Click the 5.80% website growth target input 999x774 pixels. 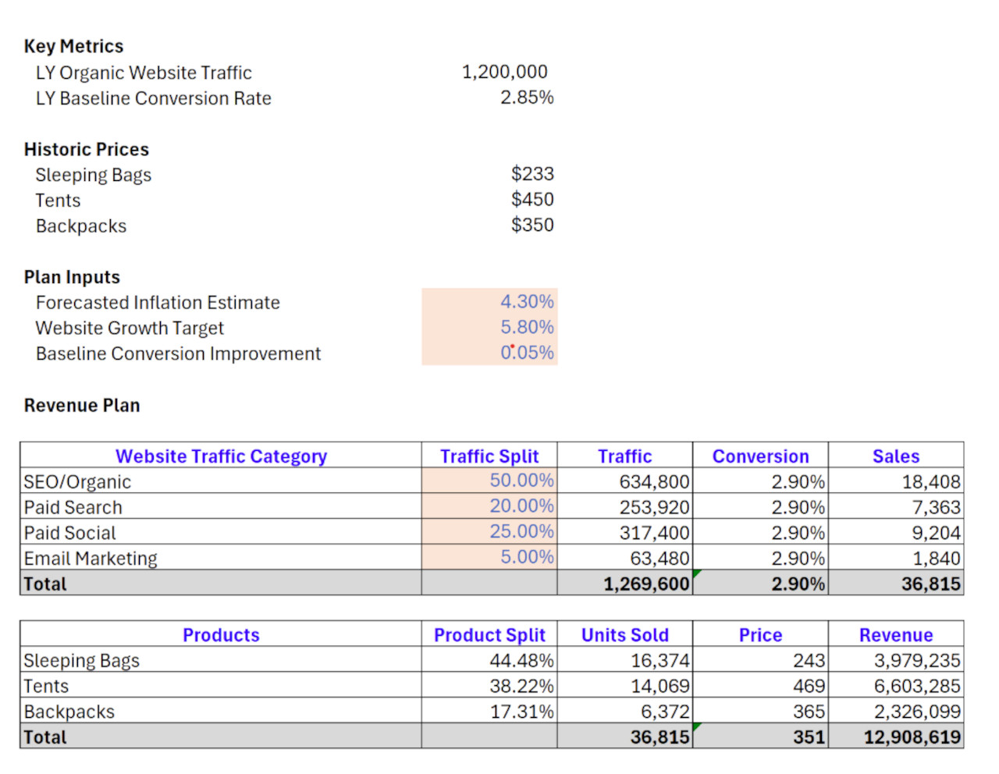click(489, 327)
